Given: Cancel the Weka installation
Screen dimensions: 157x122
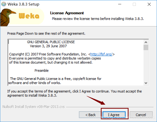Looking at the screenshot, I should [x=141, y=115].
